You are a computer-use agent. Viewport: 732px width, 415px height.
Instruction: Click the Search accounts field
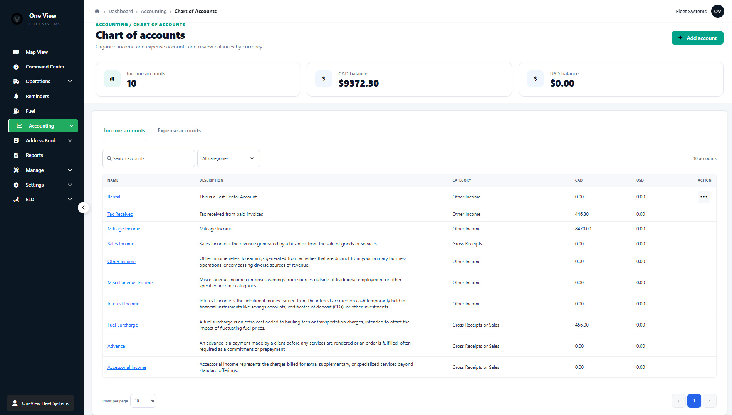coord(149,158)
